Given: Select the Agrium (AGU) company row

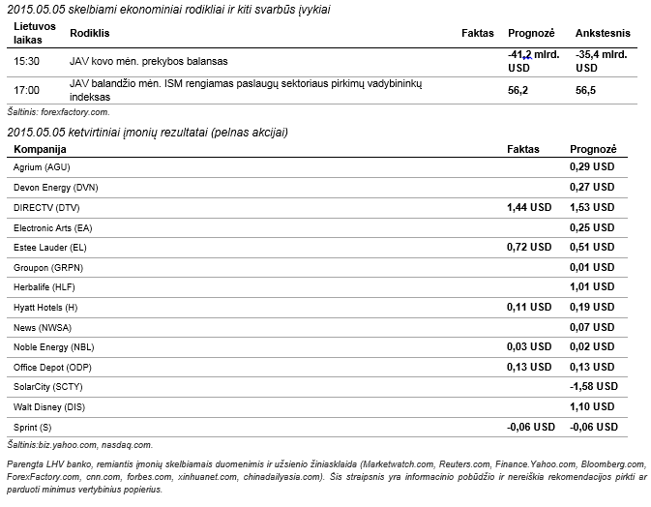Looking at the screenshot, I should 317,167.
